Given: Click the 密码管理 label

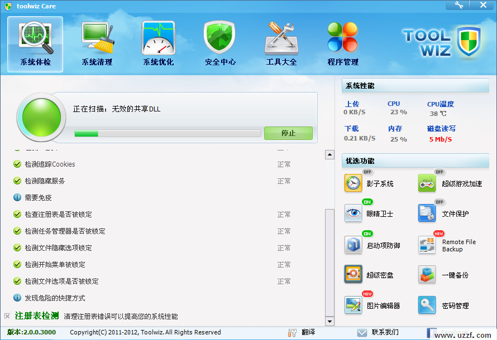Looking at the screenshot, I should [x=455, y=306].
